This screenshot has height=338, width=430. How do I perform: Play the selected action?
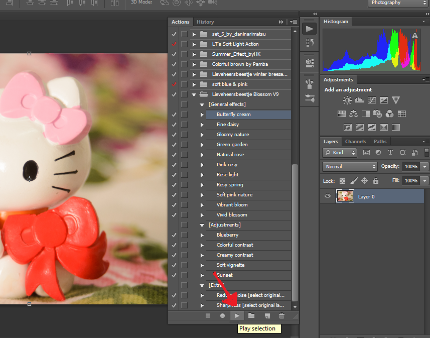coord(237,316)
